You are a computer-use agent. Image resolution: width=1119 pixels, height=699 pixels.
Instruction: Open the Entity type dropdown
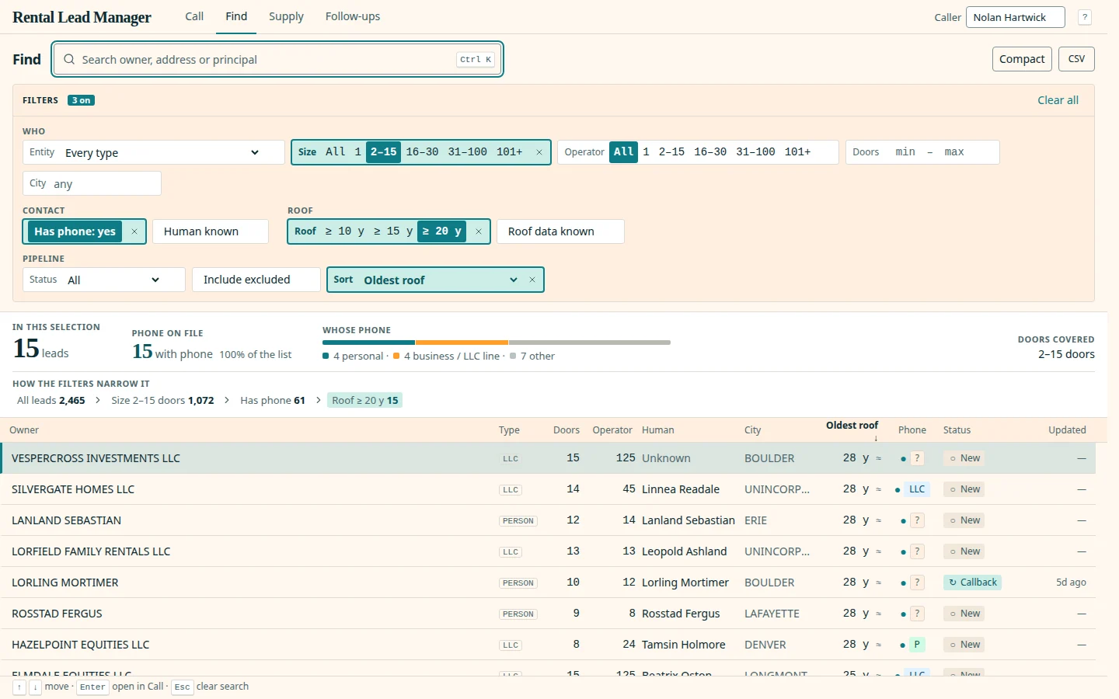(154, 152)
